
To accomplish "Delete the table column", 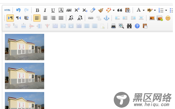I will (x=47, y=26).
